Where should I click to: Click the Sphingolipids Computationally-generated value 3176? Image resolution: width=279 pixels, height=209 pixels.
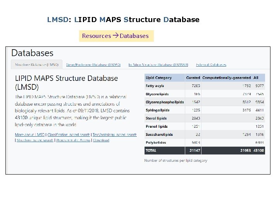click(x=246, y=110)
